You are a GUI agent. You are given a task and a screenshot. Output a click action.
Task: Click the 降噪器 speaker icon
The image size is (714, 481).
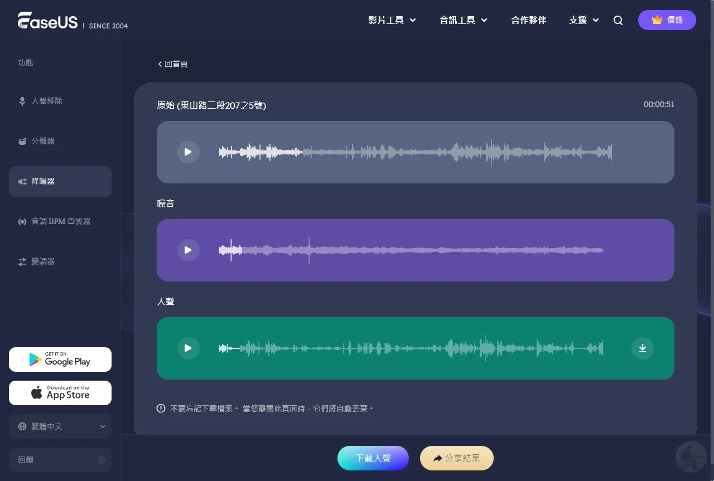(22, 182)
